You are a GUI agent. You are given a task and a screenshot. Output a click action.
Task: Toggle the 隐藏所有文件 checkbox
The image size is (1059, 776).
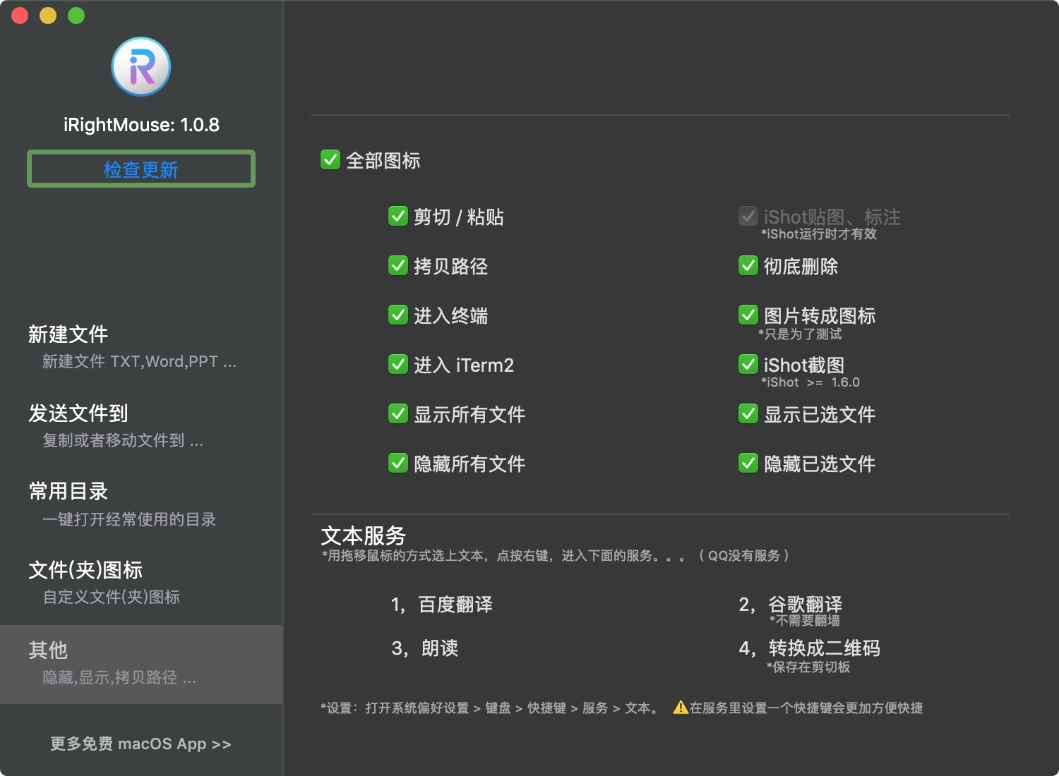click(398, 463)
